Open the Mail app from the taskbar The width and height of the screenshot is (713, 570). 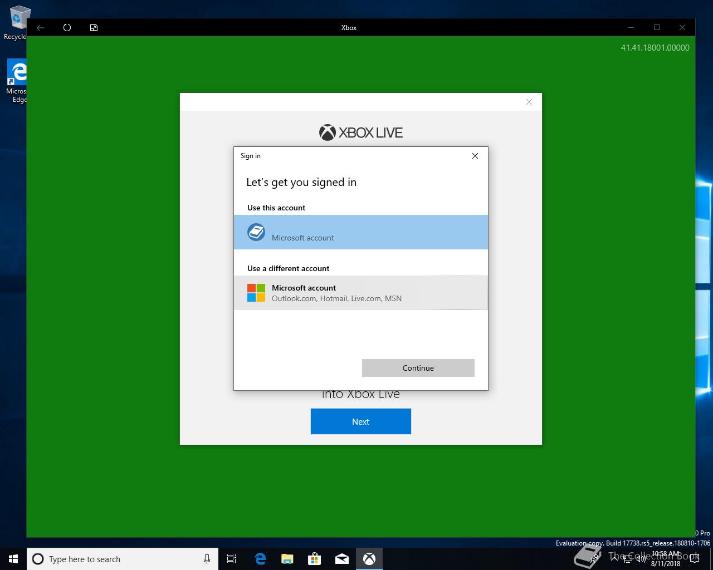[342, 559]
